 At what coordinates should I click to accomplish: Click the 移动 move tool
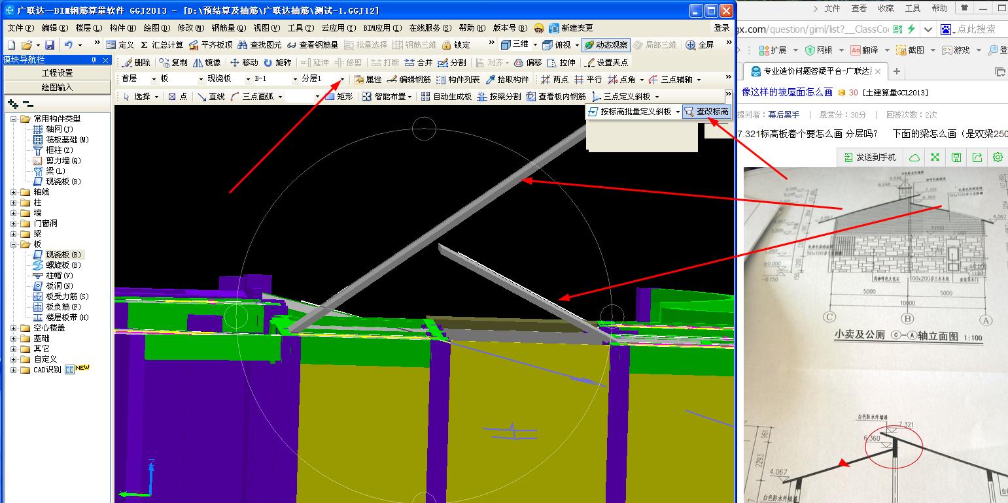[x=244, y=63]
